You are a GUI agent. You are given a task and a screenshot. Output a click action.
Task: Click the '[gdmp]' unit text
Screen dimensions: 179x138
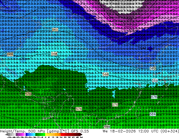point(54,131)
